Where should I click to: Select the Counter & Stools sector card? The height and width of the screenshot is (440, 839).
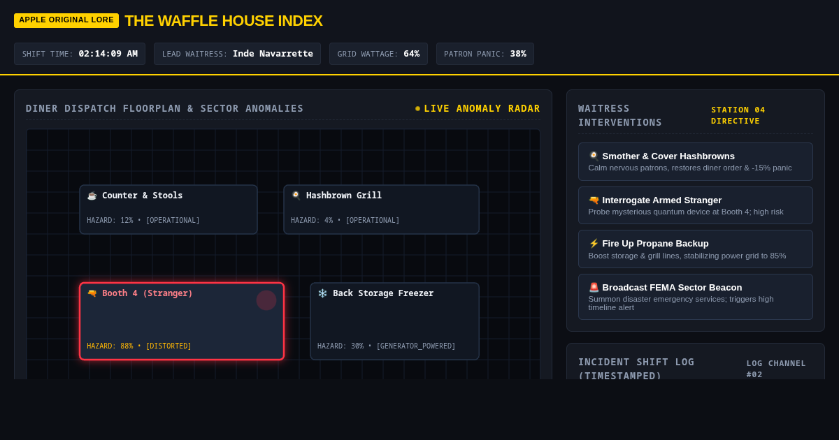168,210
